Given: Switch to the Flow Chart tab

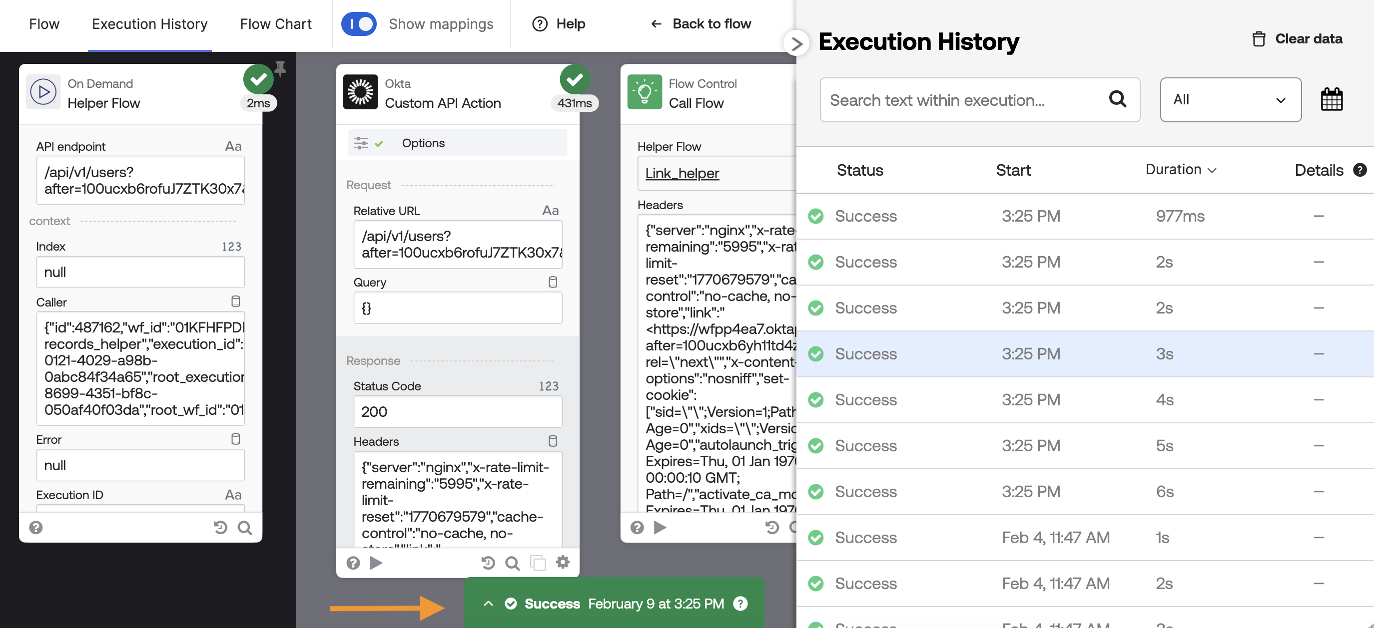Looking at the screenshot, I should point(275,24).
